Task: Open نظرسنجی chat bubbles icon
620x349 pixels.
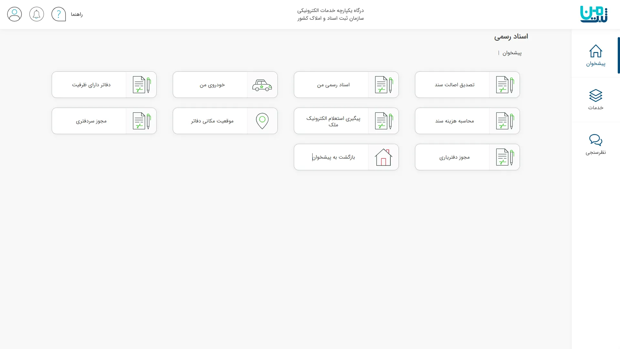Action: click(x=595, y=140)
